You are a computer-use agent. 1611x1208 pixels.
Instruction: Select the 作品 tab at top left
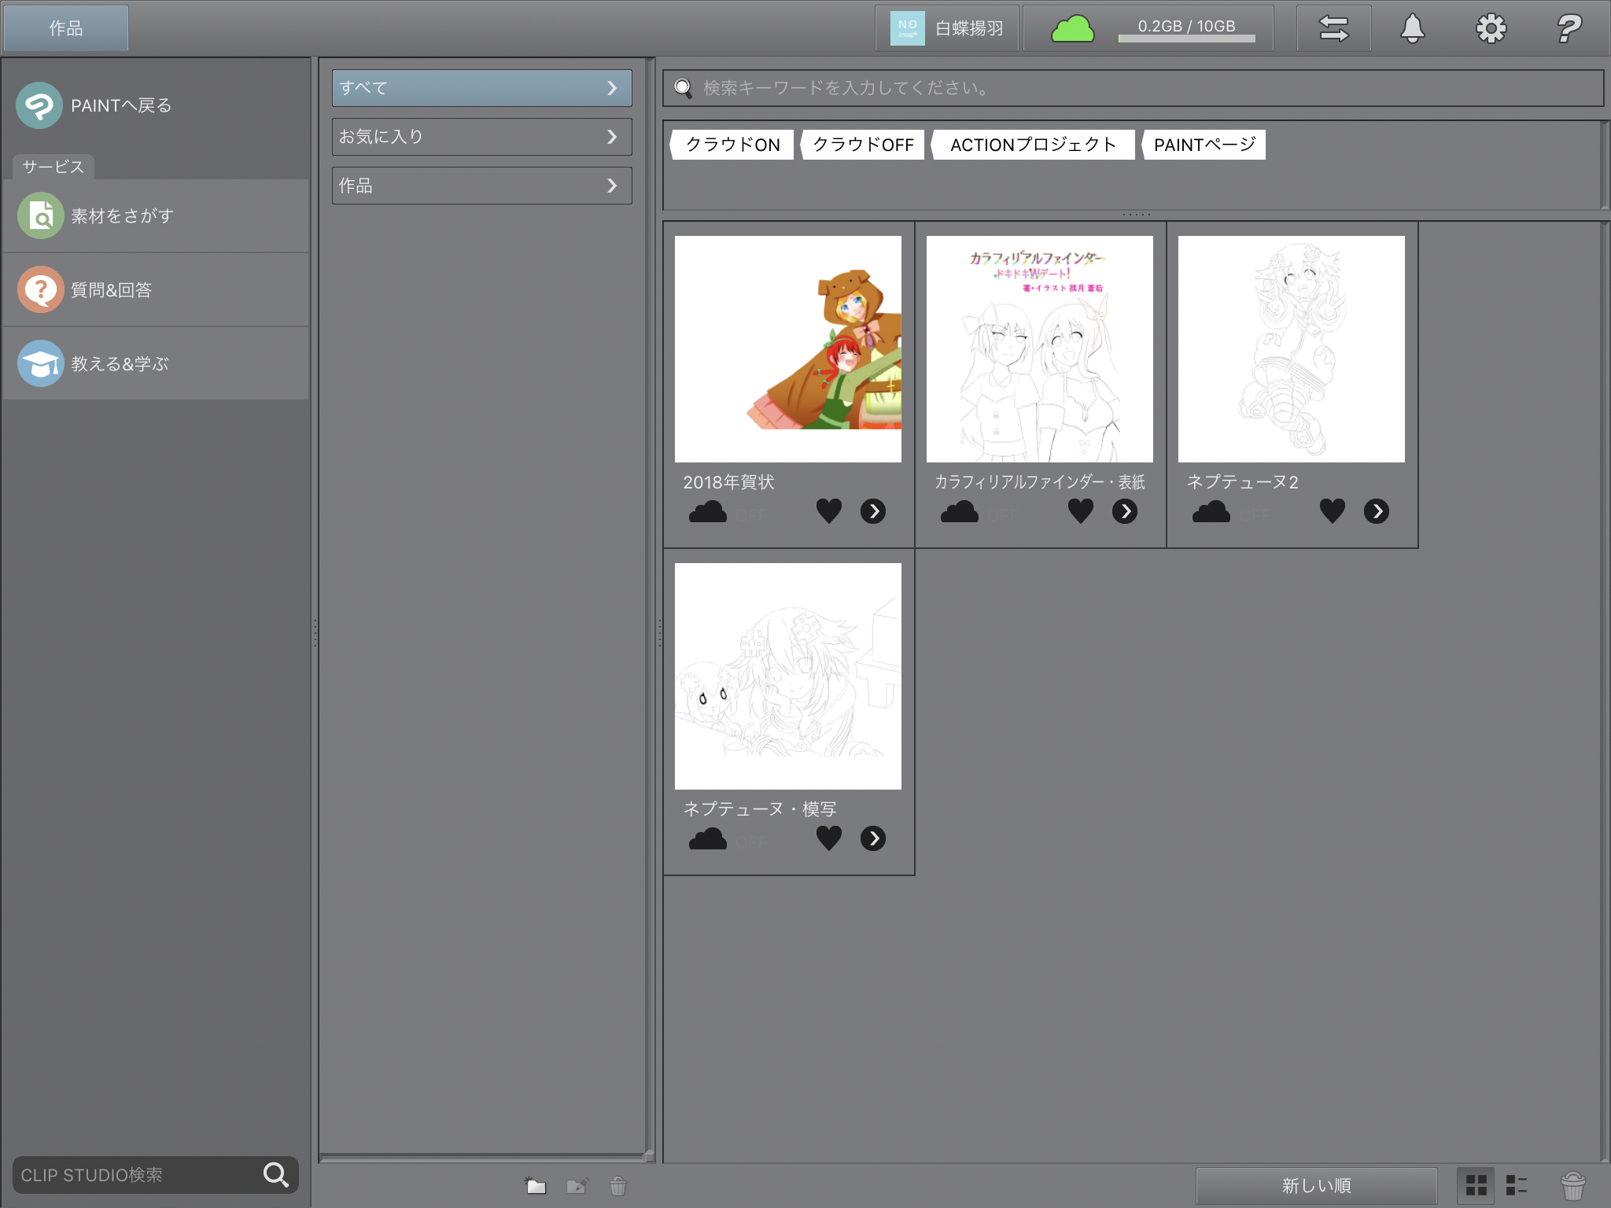pyautogui.click(x=66, y=28)
